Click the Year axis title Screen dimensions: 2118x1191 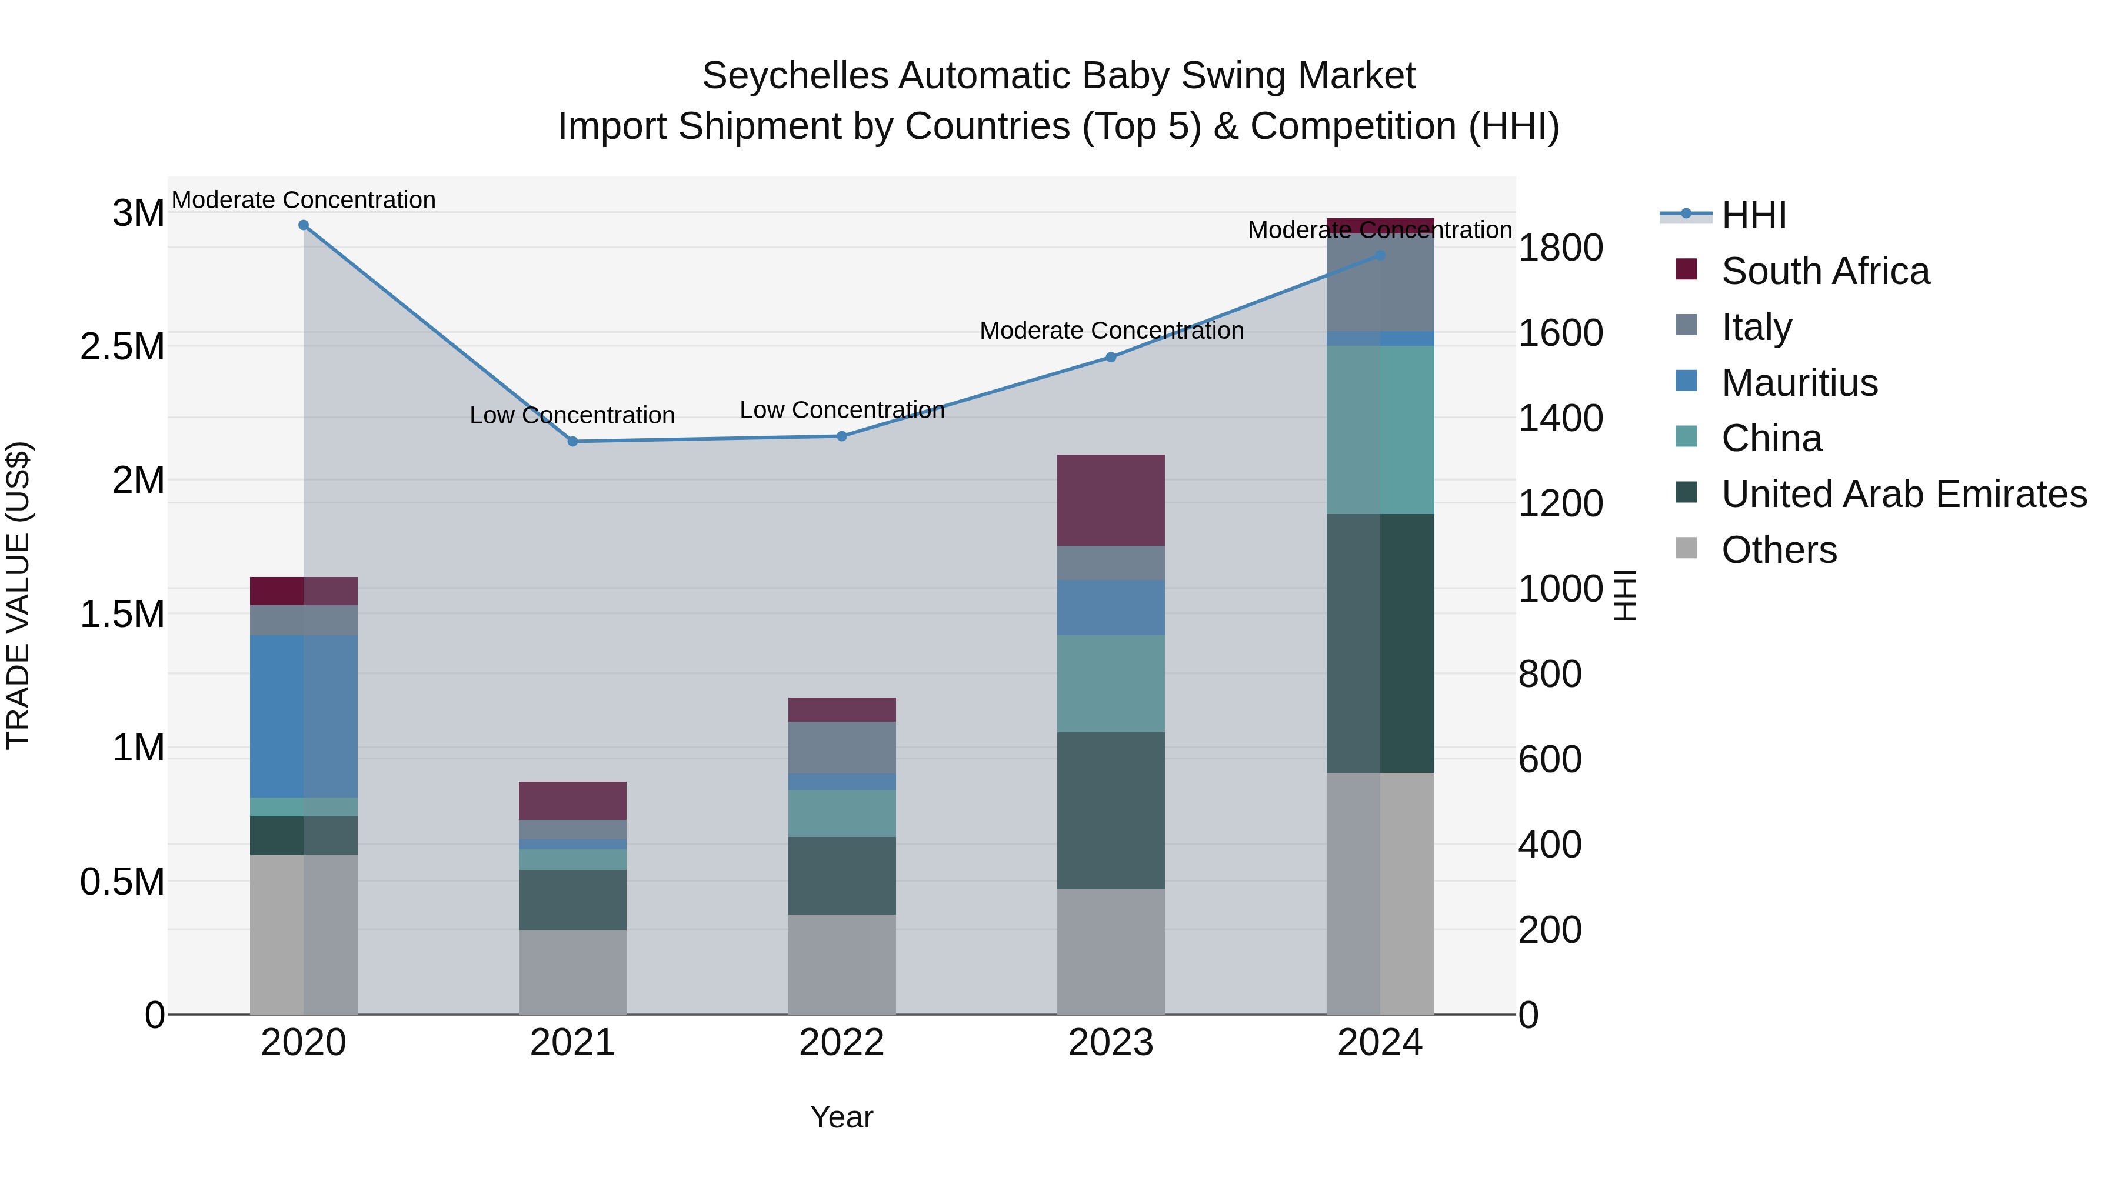[x=842, y=1117]
